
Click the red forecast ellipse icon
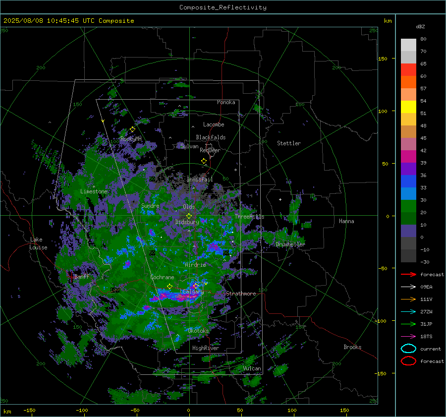coord(408,361)
